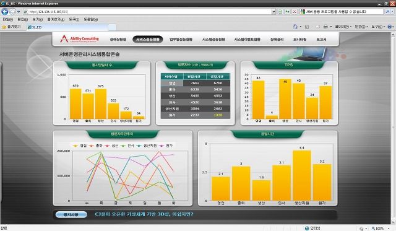
Task: Open the 시스템성능현황 navigation tab
Action: 213,40
